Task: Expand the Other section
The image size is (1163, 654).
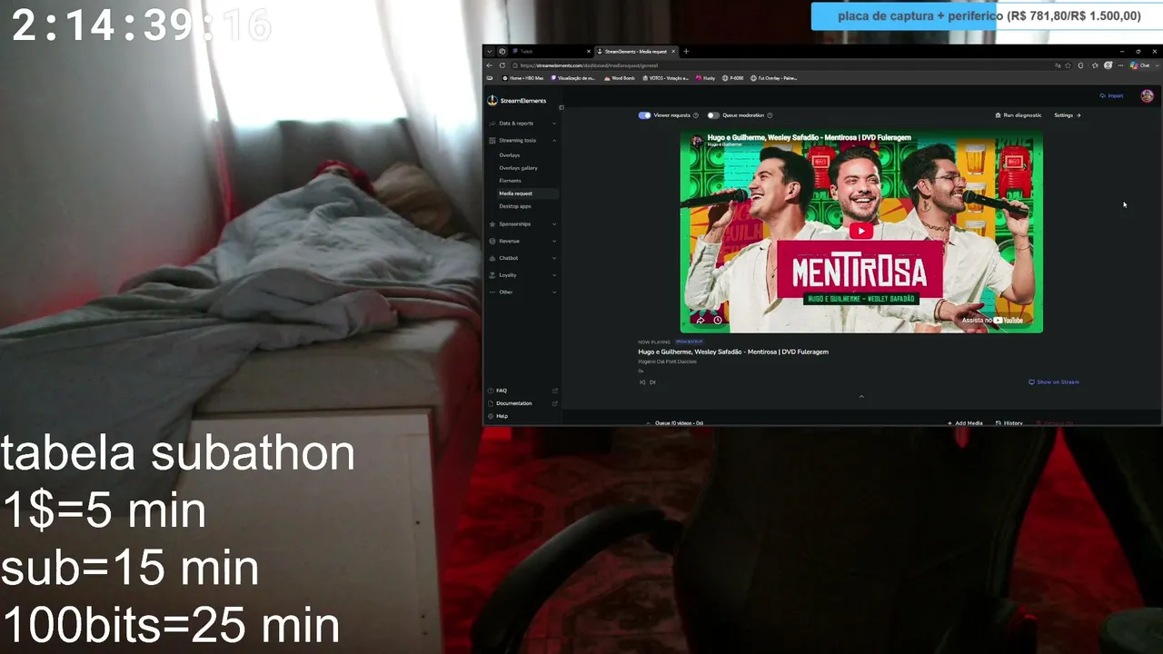Action: (522, 292)
